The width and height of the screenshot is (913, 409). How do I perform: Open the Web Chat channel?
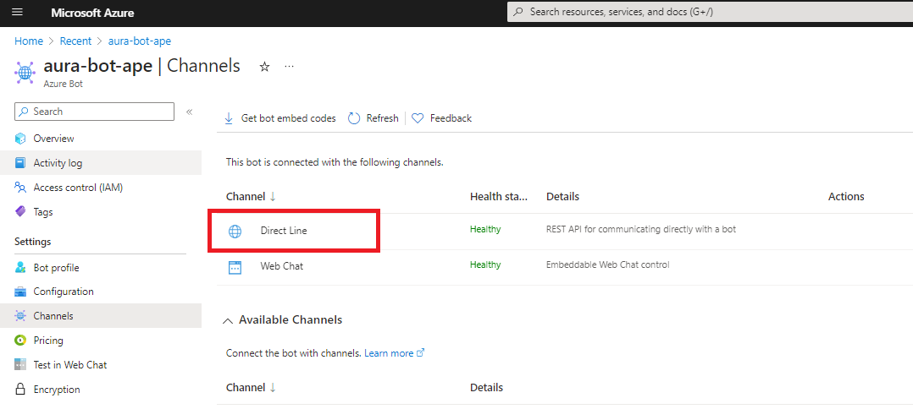(282, 267)
